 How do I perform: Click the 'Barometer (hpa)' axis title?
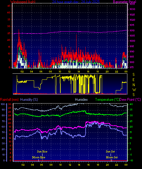coord(125,2)
